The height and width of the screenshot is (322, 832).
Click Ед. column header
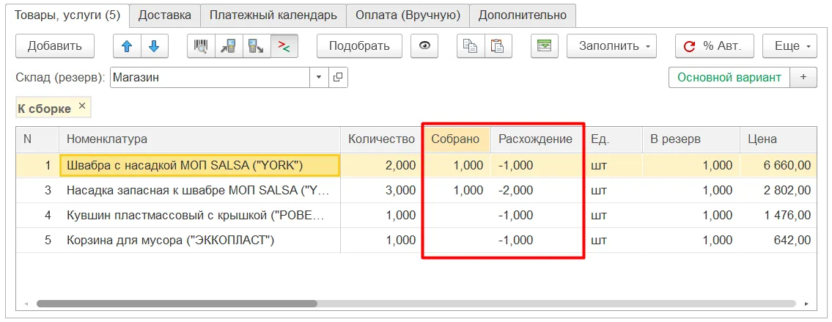click(x=613, y=139)
